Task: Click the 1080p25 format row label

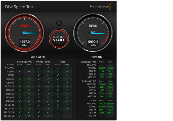Action: click(10, 79)
